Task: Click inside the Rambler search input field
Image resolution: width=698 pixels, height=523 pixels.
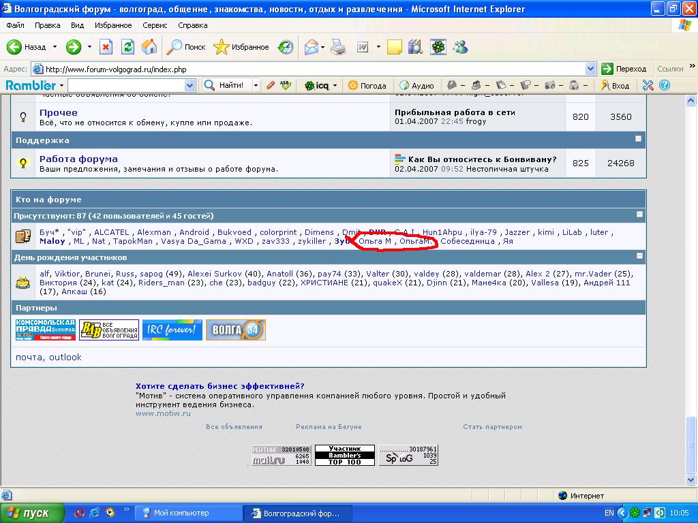Action: coord(125,85)
